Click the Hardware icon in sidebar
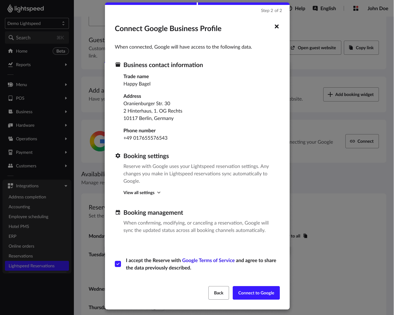 [x=10, y=125]
